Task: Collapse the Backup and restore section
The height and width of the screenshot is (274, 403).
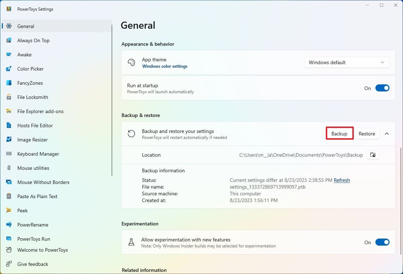Action: (x=387, y=134)
